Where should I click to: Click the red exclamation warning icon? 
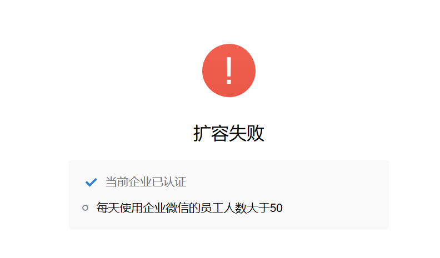tap(229, 70)
